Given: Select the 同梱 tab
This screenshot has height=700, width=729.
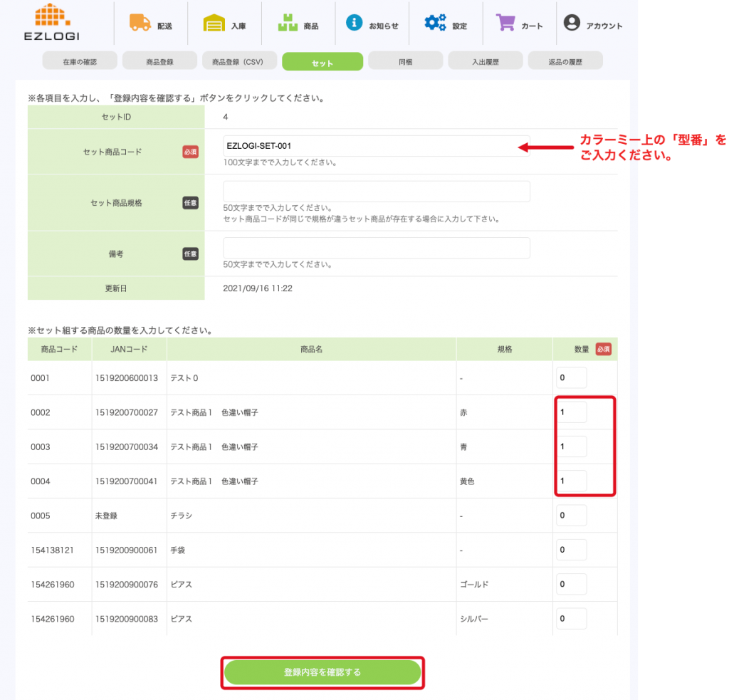Looking at the screenshot, I should (405, 62).
